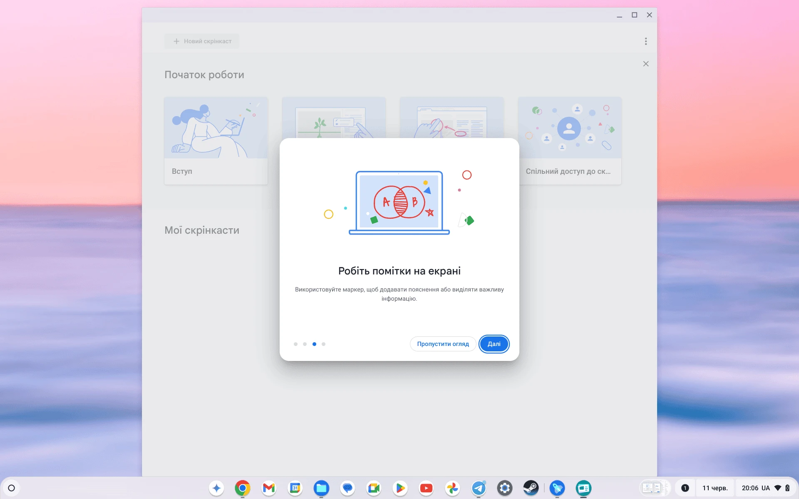Open Telegram from the shelf
The height and width of the screenshot is (499, 799).
tap(479, 488)
